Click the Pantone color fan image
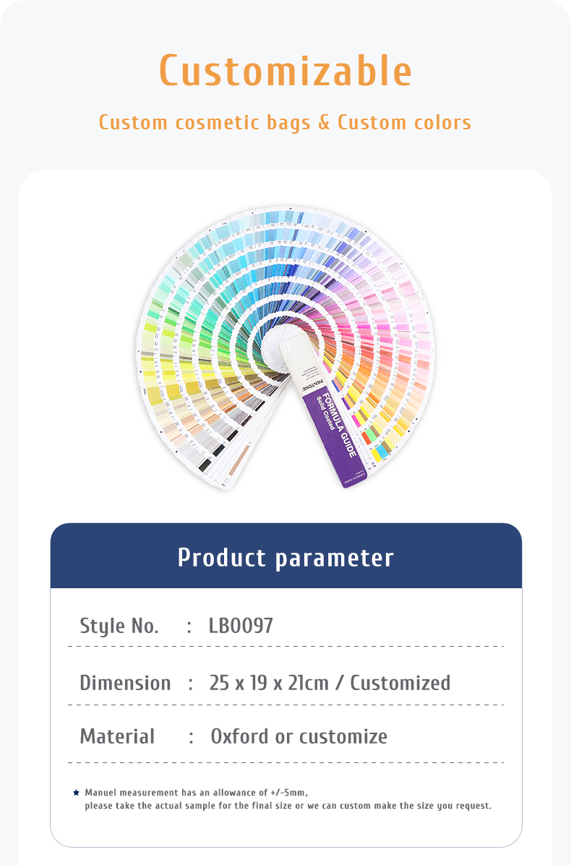The image size is (571, 865). click(285, 348)
